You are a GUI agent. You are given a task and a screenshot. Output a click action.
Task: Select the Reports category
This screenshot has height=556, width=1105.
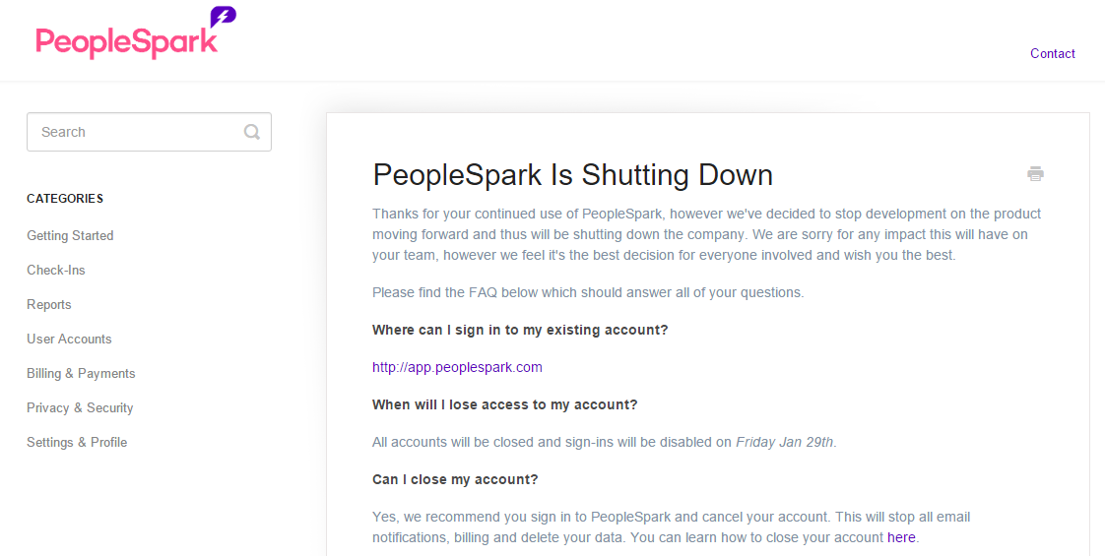pyautogui.click(x=49, y=304)
